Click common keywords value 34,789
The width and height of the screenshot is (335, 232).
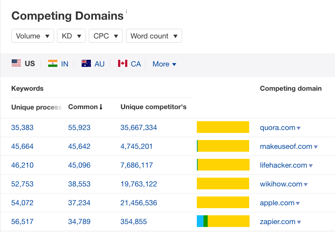coord(79,222)
